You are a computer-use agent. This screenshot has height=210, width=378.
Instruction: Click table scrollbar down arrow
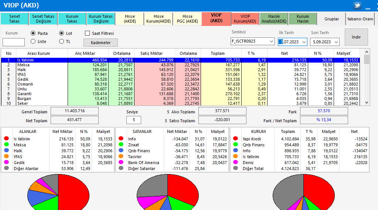(x=367, y=103)
